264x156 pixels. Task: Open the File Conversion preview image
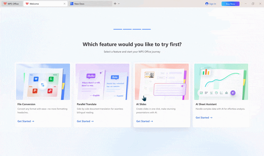pos(43,81)
